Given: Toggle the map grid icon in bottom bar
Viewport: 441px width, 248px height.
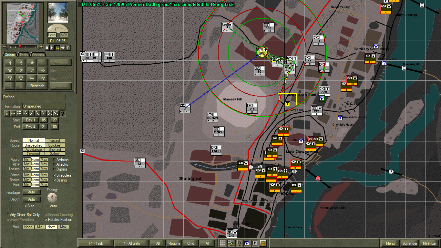Looking at the screenshot, I should (x=222, y=243).
